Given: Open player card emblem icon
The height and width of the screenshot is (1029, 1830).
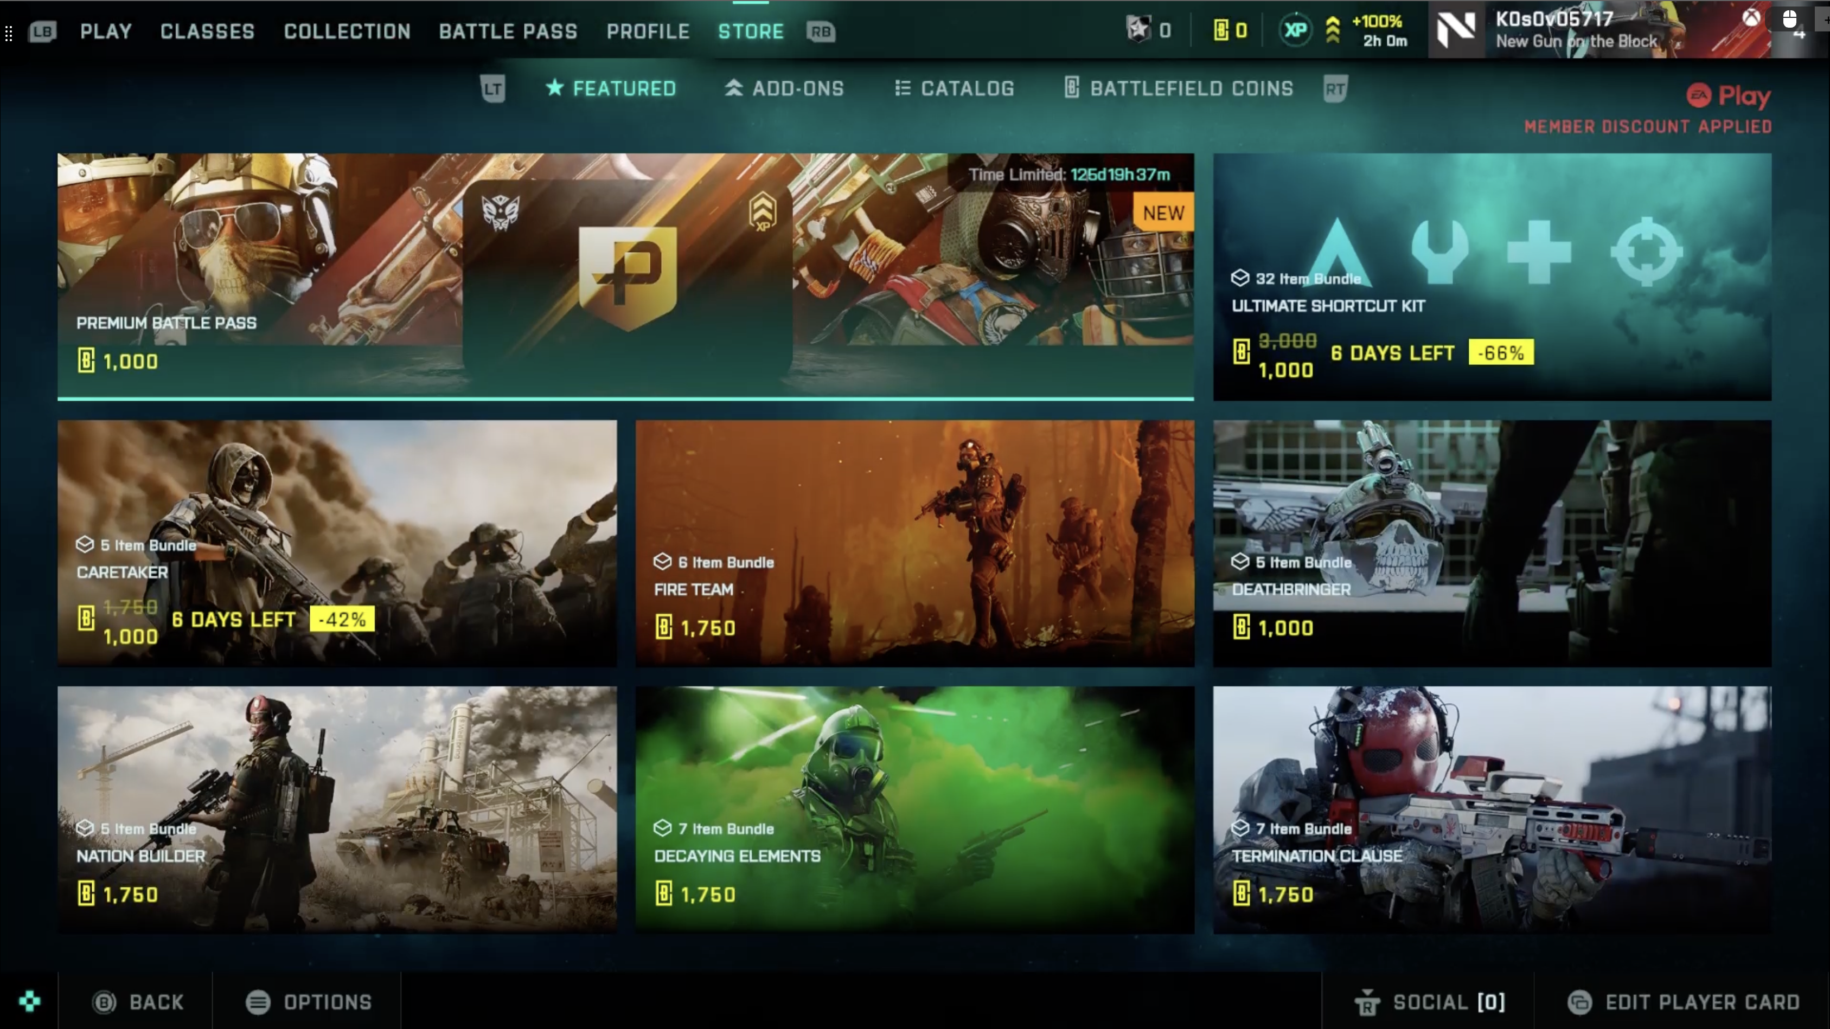Looking at the screenshot, I should point(1456,29).
